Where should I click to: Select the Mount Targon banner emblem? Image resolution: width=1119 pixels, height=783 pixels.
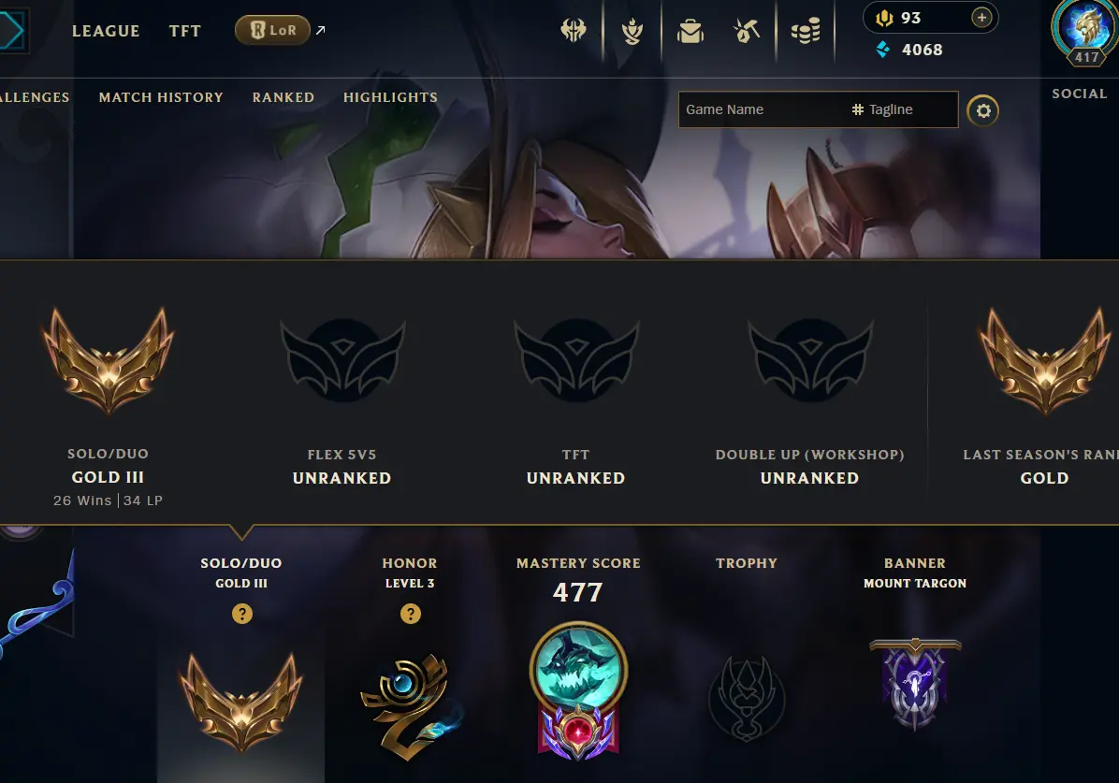click(x=915, y=684)
